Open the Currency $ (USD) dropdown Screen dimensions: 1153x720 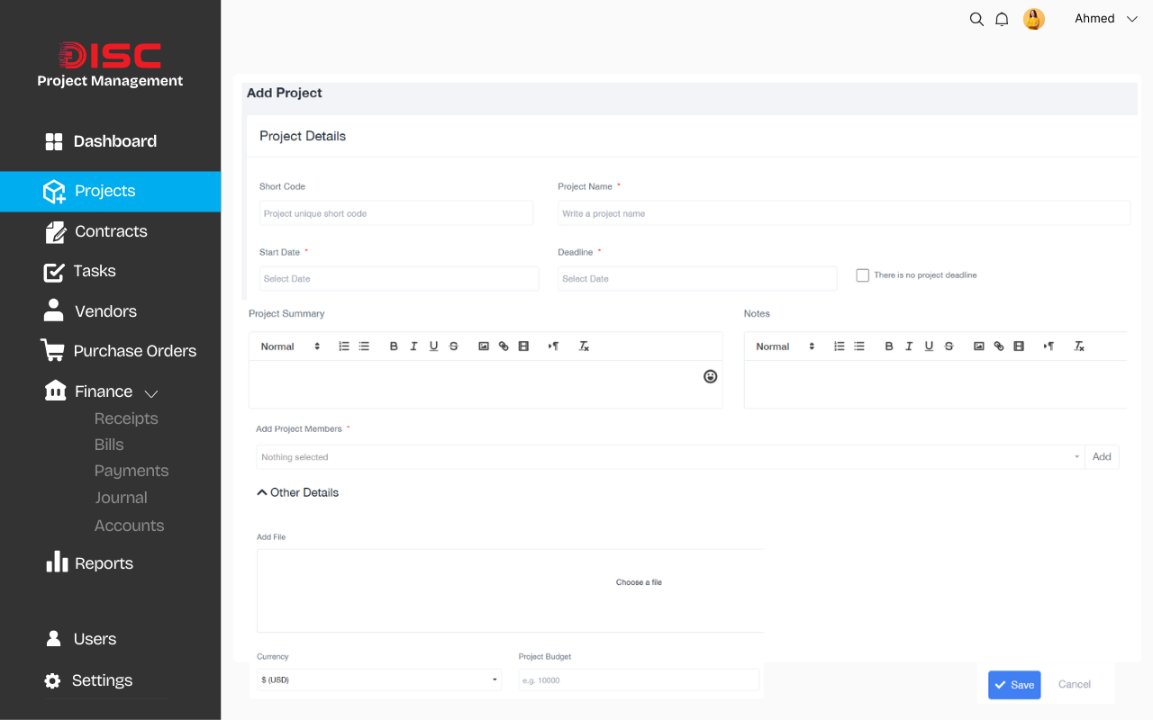point(378,680)
